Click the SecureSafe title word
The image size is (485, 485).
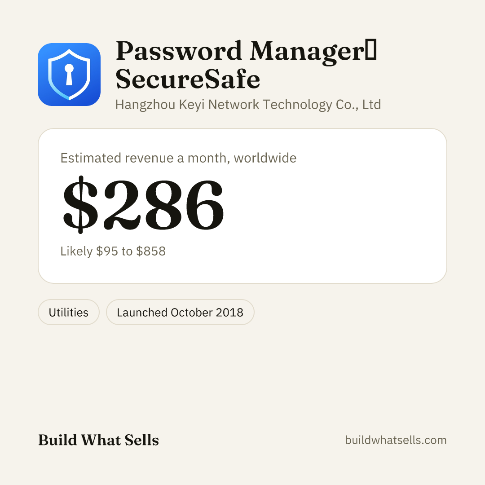pos(188,79)
